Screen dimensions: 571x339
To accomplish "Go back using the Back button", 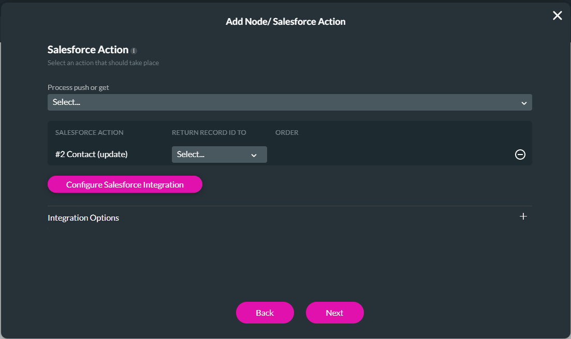I will tap(265, 313).
